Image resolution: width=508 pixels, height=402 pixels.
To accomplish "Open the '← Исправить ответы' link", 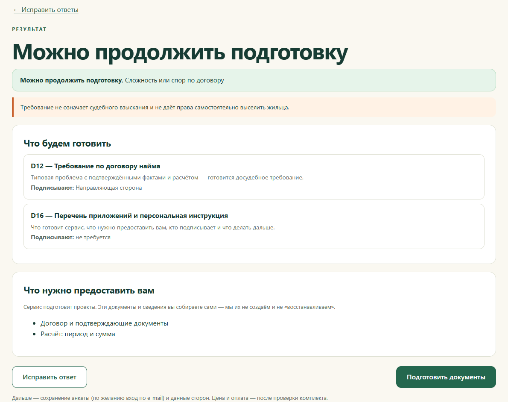I will pyautogui.click(x=46, y=10).
